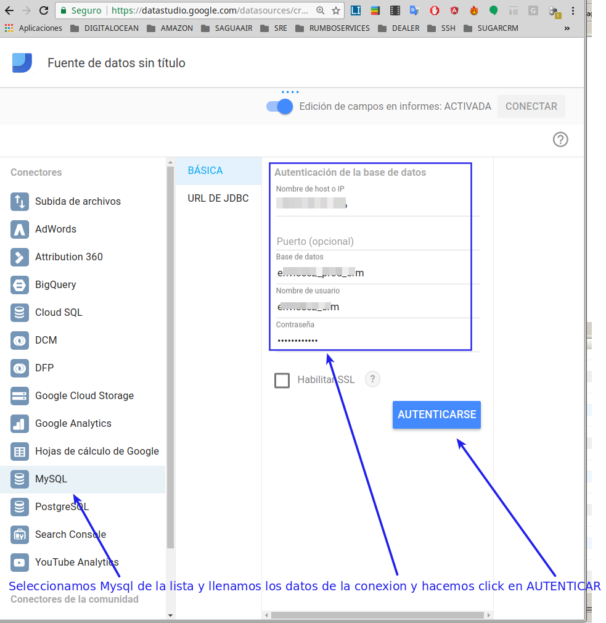606x623 pixels.
Task: Open the Google Analytics connector icon
Action: (20, 424)
